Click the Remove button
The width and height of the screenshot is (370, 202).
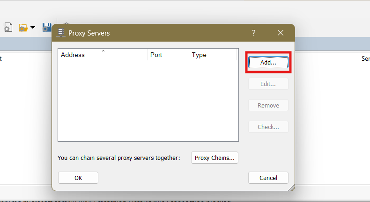tap(268, 106)
